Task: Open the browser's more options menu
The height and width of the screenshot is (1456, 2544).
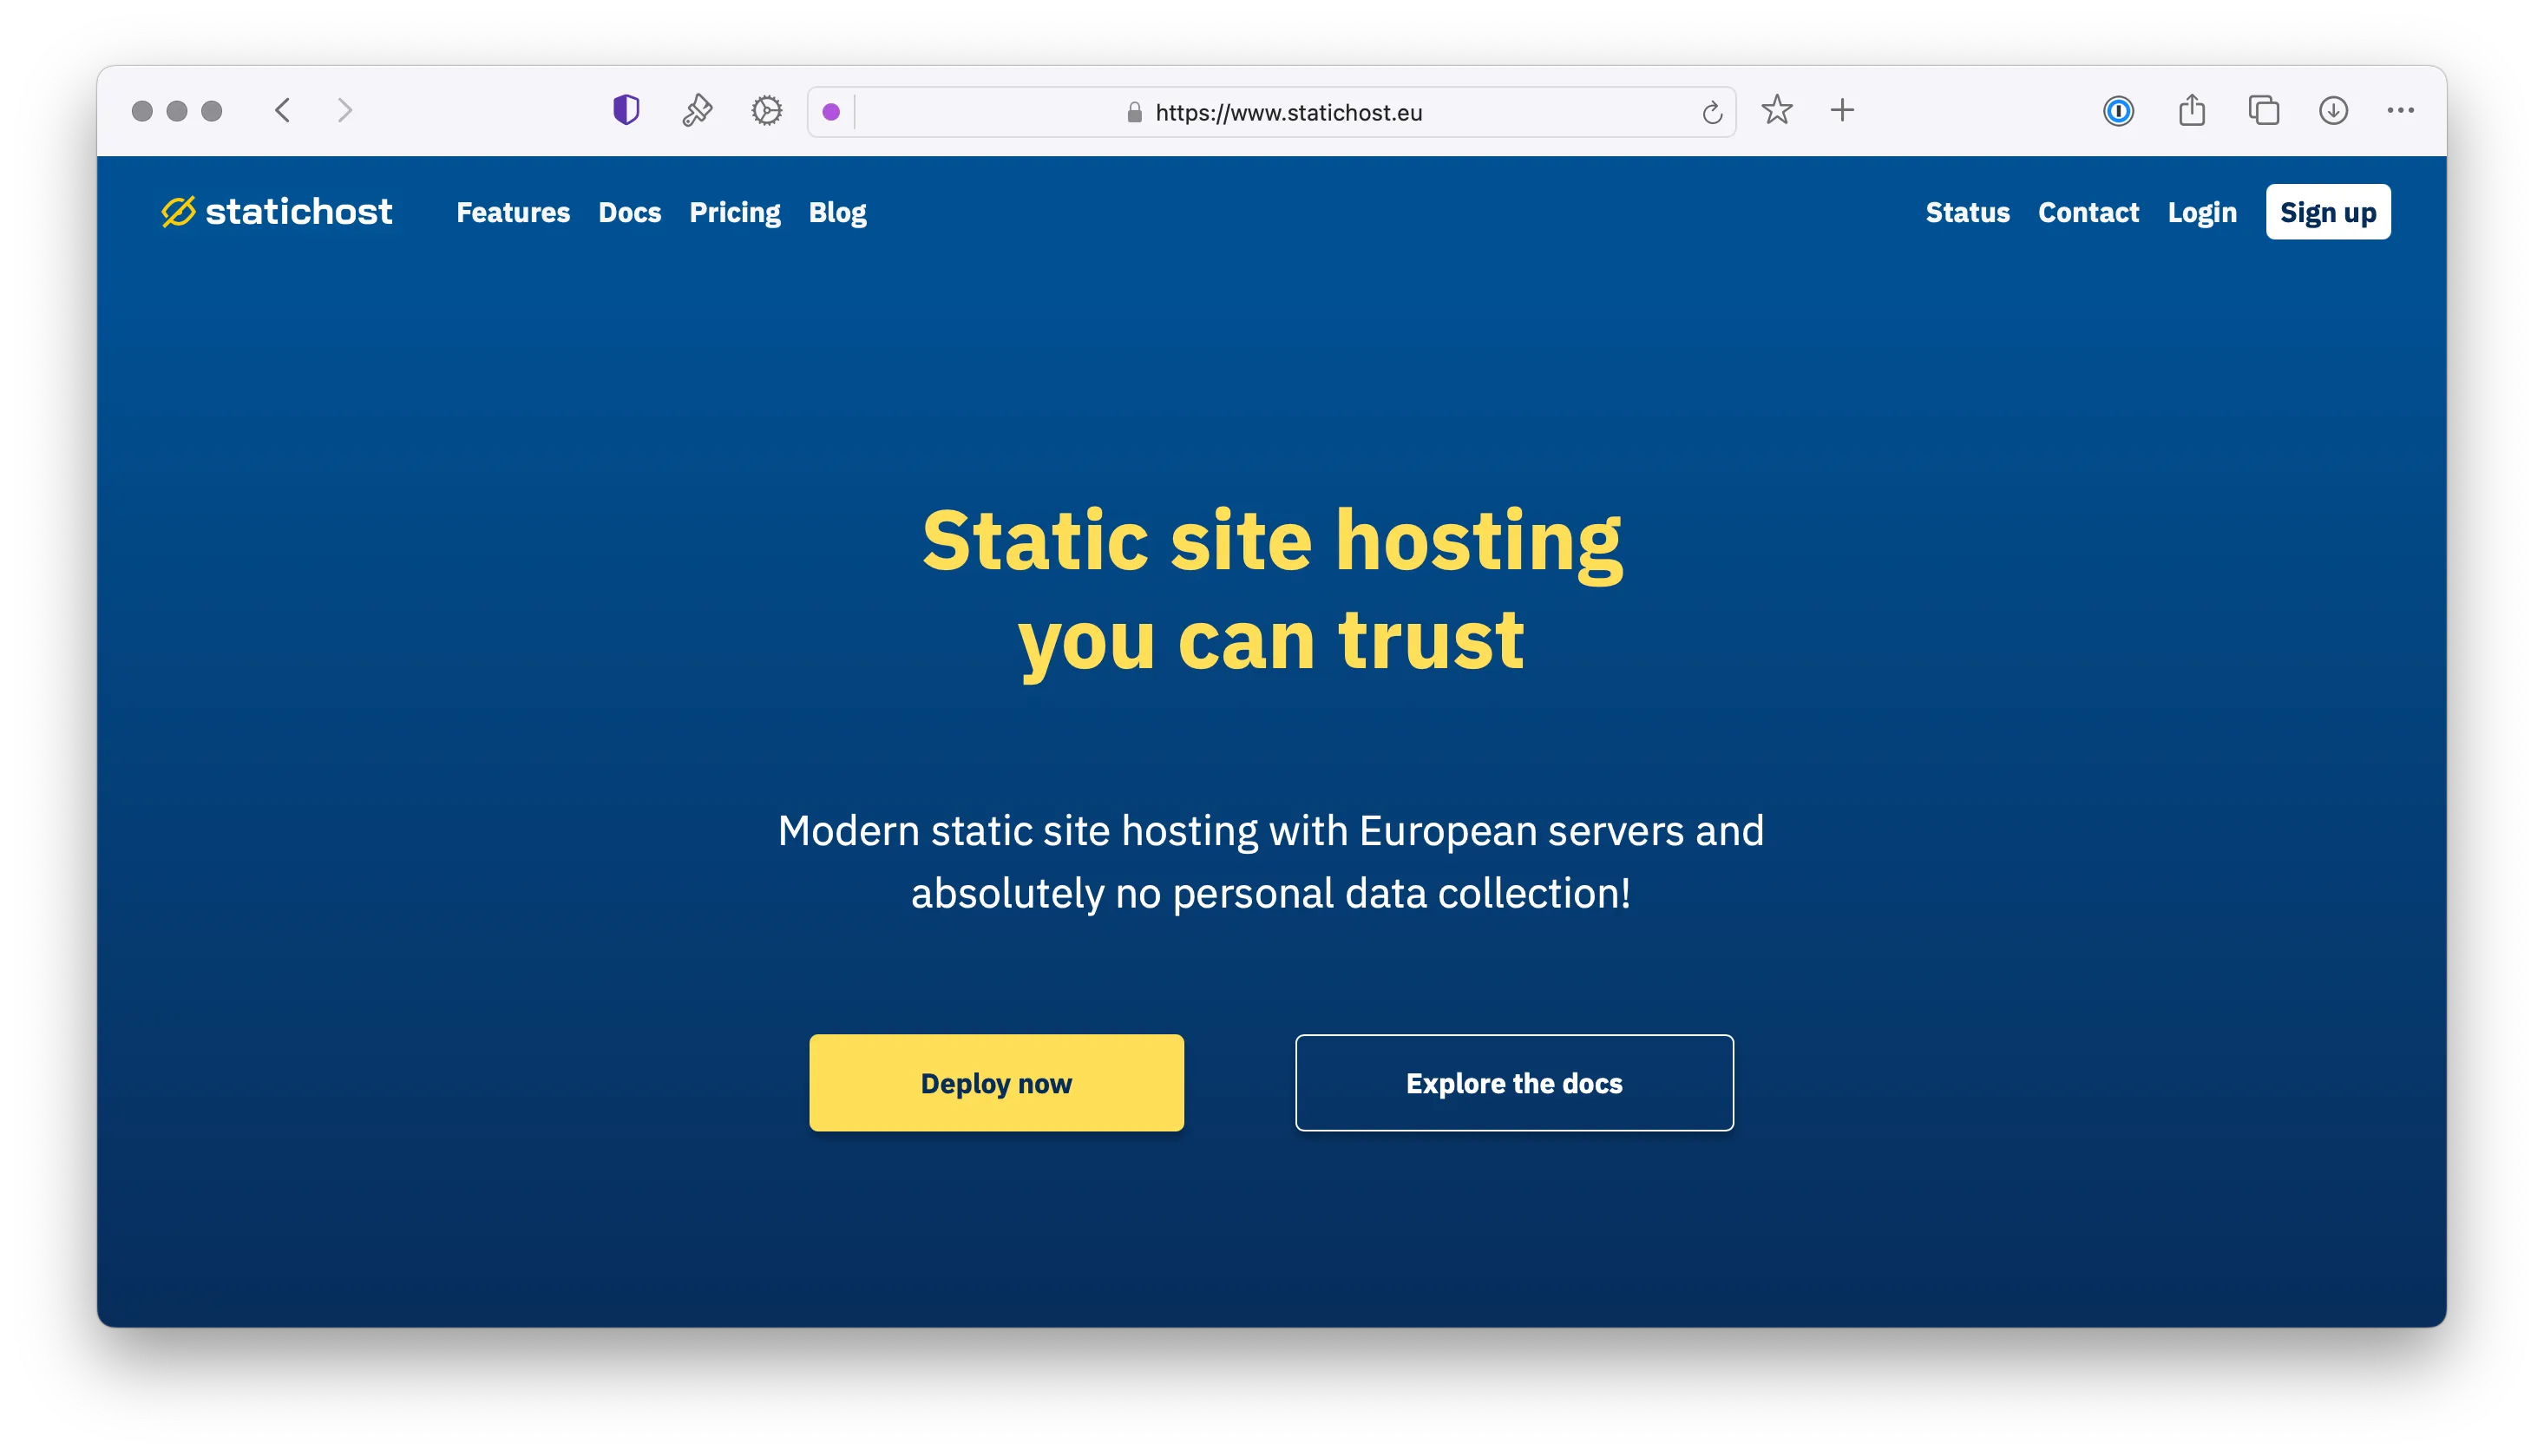Action: pyautogui.click(x=2401, y=111)
